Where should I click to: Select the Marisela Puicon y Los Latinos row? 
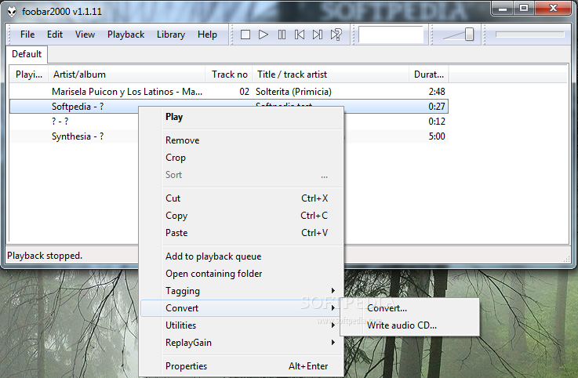tap(229, 92)
